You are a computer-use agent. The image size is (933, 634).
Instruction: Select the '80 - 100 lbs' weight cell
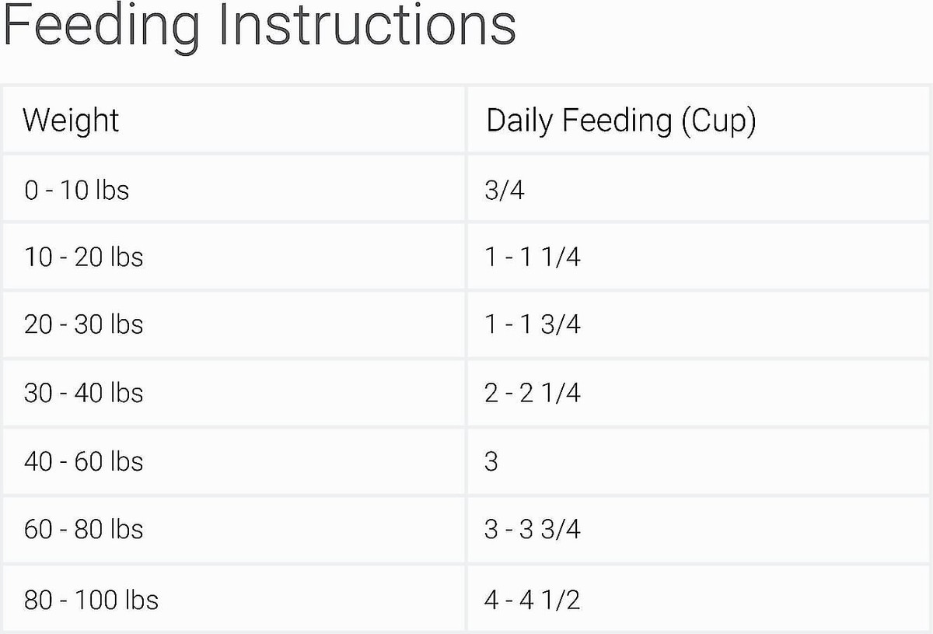[x=91, y=600]
